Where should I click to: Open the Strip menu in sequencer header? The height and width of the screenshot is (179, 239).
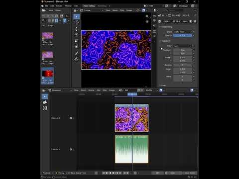coord(105,90)
